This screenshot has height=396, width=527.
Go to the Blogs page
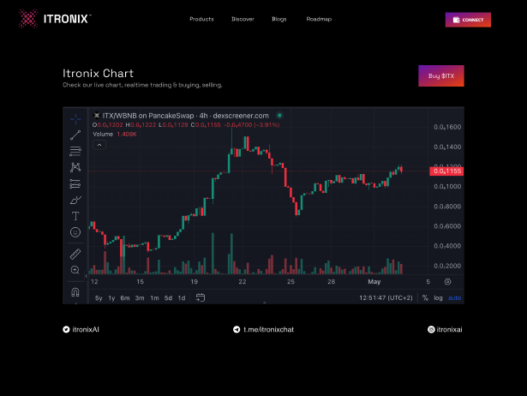click(279, 19)
